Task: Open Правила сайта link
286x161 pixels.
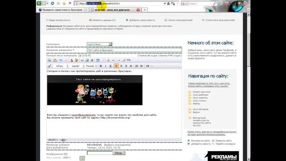Action: pyautogui.click(x=223, y=141)
